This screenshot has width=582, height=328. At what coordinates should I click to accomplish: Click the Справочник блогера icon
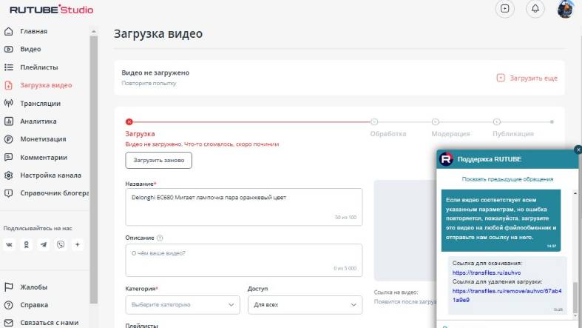[x=9, y=193]
